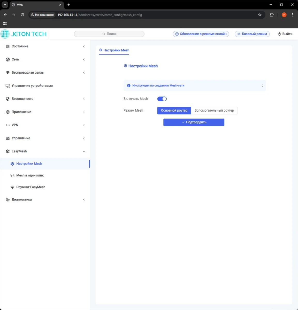Click the Выйти logout button
Image resolution: width=298 pixels, height=310 pixels.
tap(285, 34)
